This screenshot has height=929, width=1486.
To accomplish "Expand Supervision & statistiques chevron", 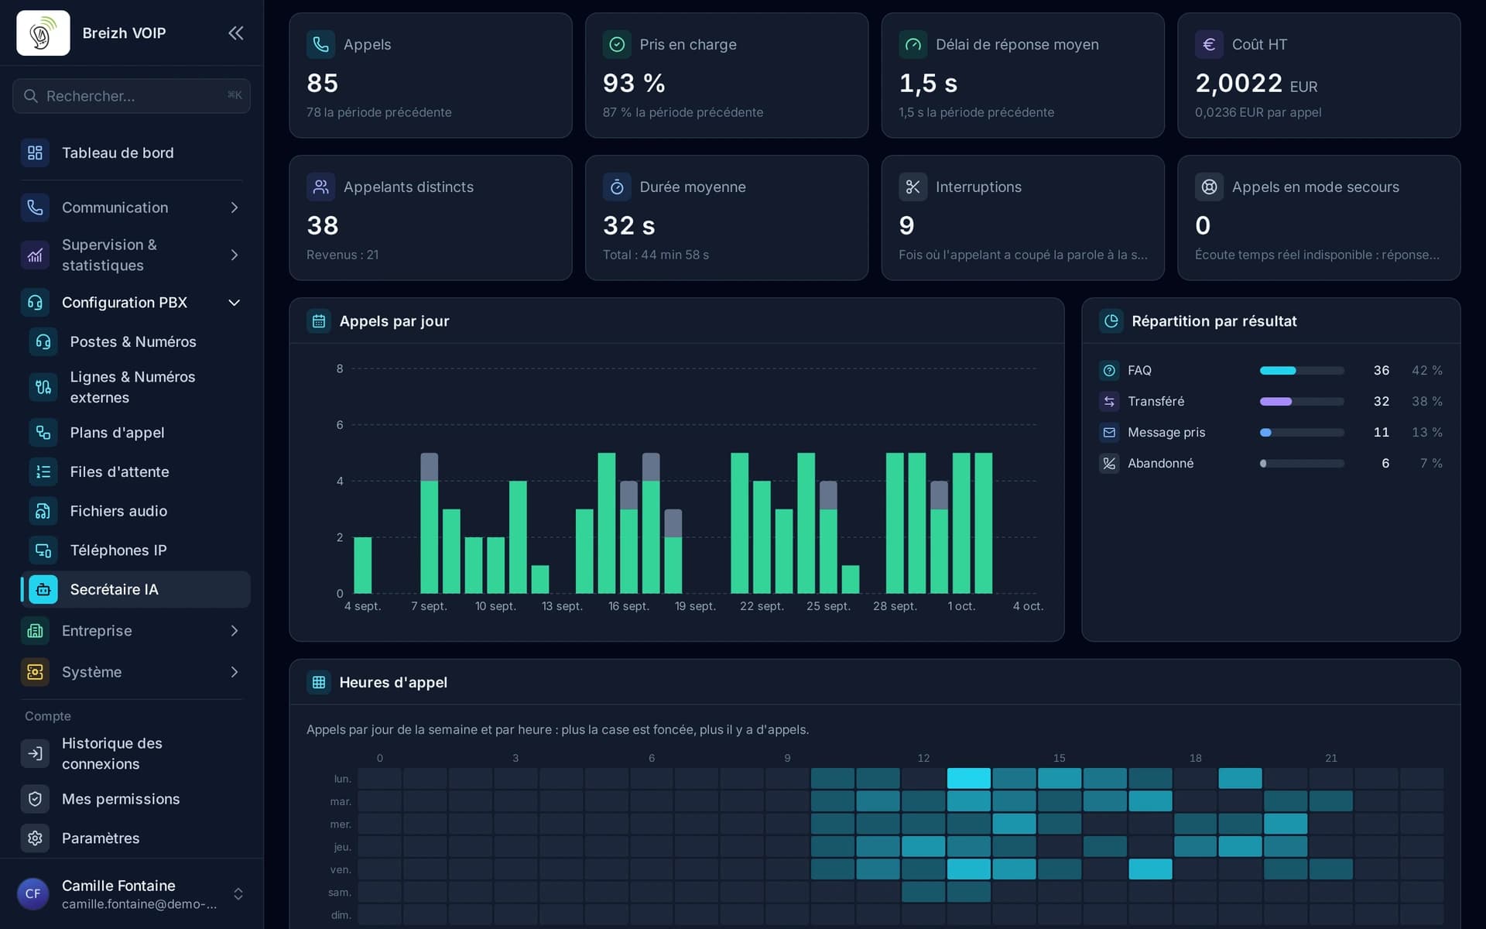I will coord(235,255).
